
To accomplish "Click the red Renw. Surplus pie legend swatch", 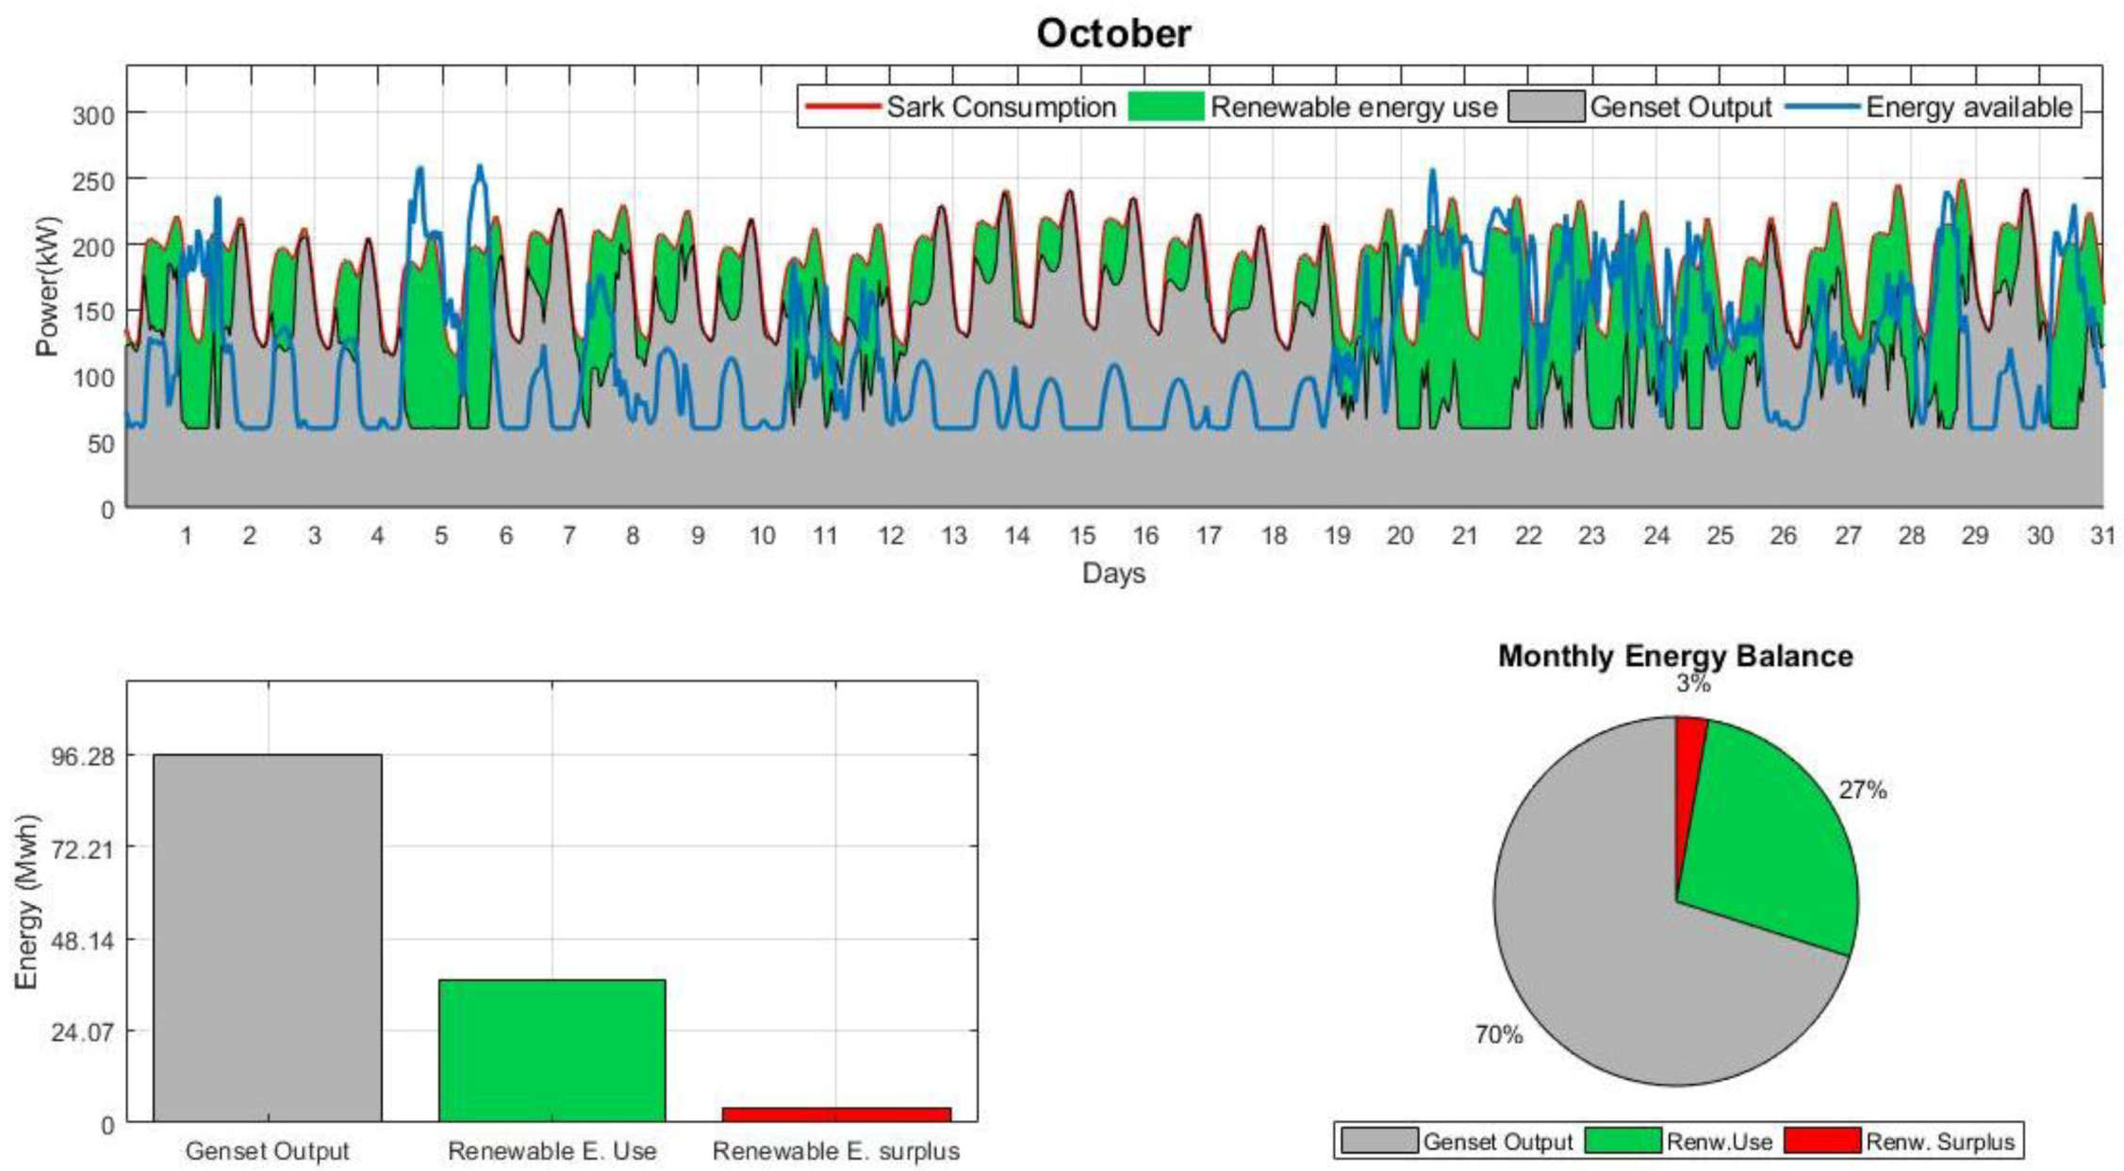I will pyautogui.click(x=1821, y=1141).
